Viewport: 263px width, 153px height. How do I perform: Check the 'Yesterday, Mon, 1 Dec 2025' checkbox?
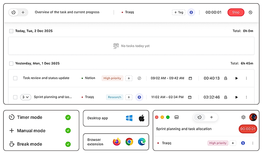[11, 64]
